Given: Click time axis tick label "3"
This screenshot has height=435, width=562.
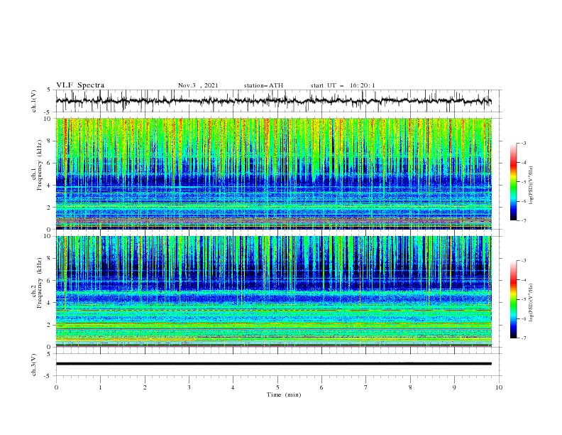Looking at the screenshot, I should coord(189,387).
